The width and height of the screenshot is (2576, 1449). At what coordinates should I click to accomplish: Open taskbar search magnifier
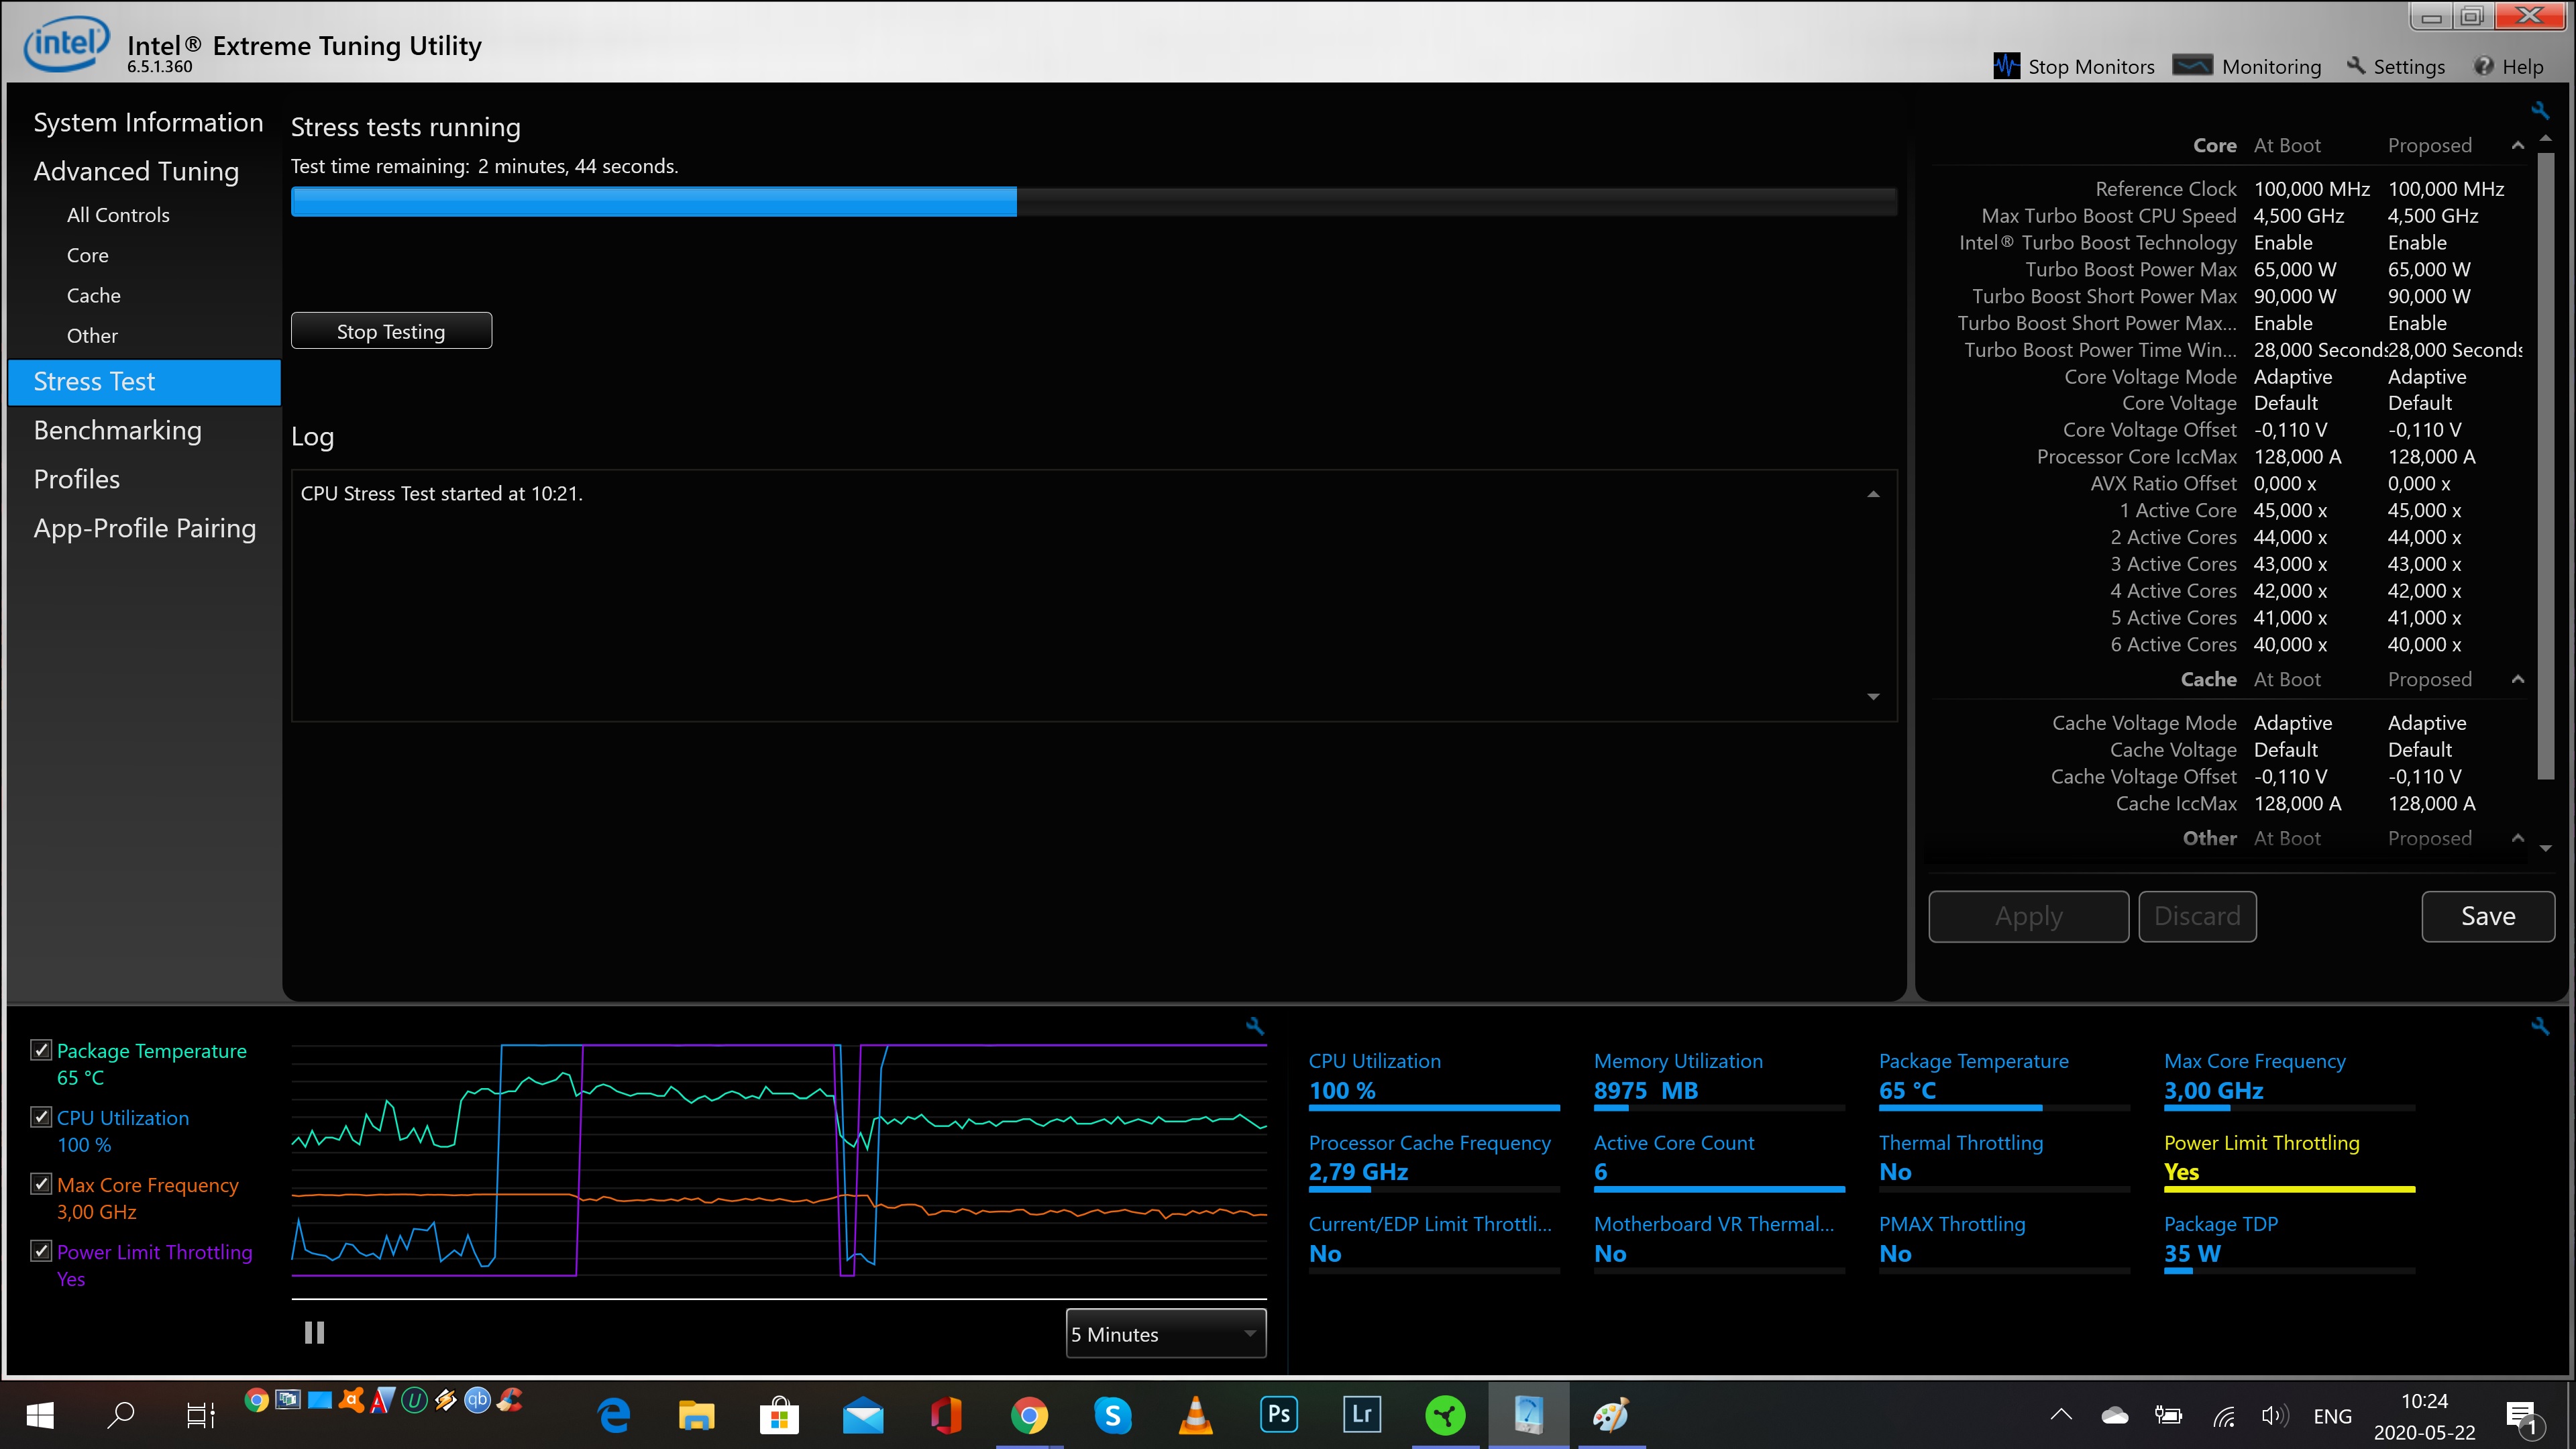[x=121, y=1414]
